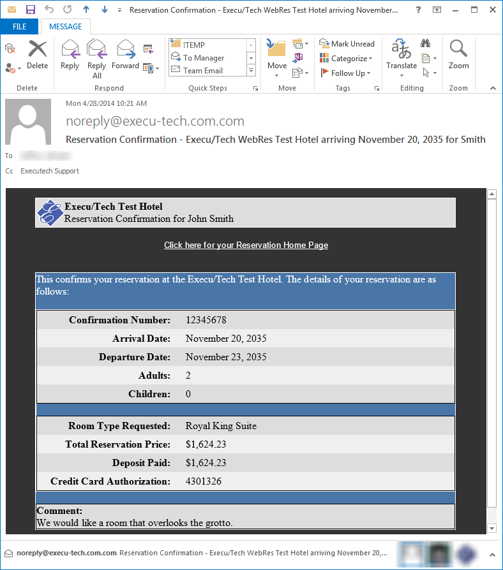Click the Find binoculars icon
Viewport: 503px width, 570px height.
pyautogui.click(x=425, y=43)
